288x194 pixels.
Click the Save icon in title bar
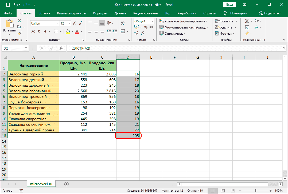[x=8, y=5]
